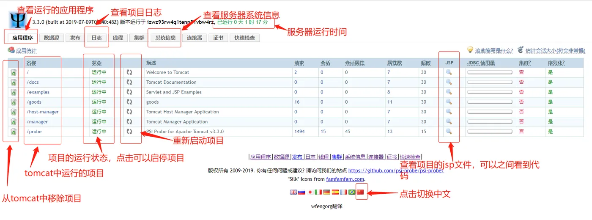Choose the Brazilian flag language icon

pyautogui.click(x=352, y=192)
